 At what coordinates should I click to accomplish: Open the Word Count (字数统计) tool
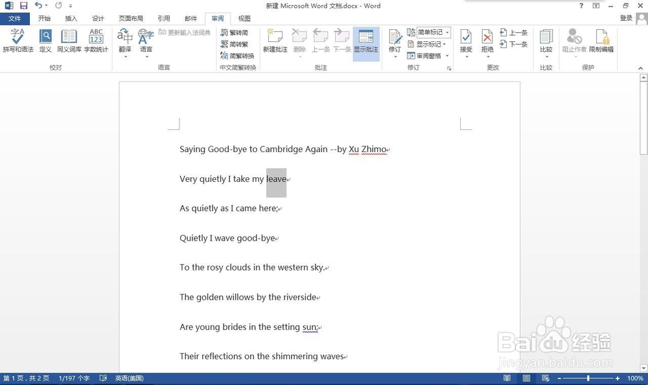(96, 40)
